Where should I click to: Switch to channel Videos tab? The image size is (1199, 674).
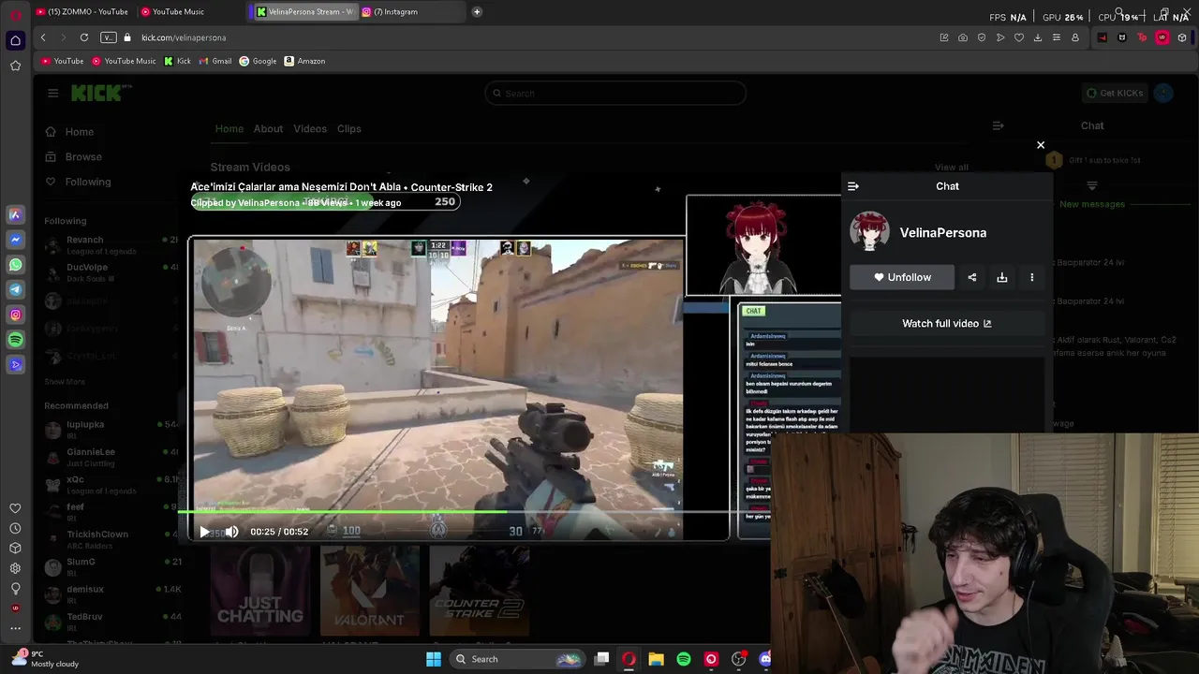[x=310, y=128]
